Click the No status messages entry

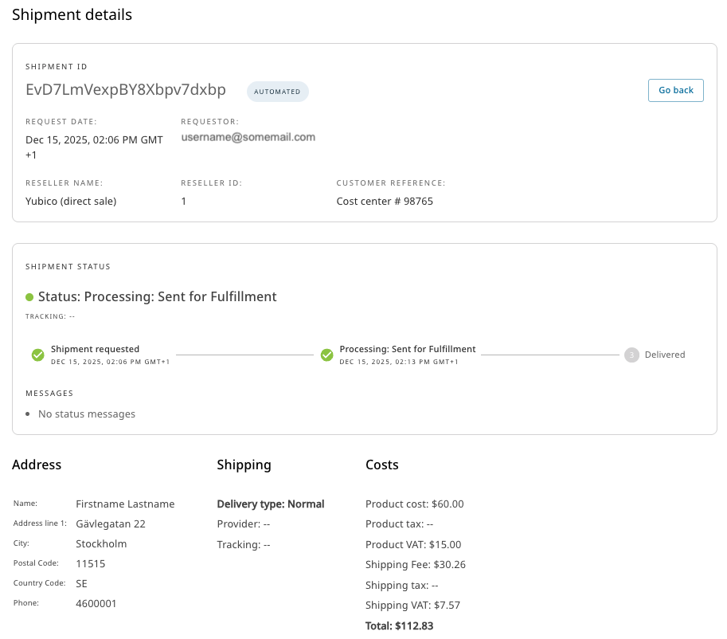(87, 414)
